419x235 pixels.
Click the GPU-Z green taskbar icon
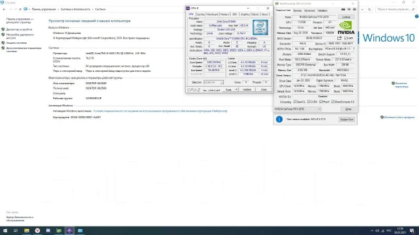tap(59, 230)
